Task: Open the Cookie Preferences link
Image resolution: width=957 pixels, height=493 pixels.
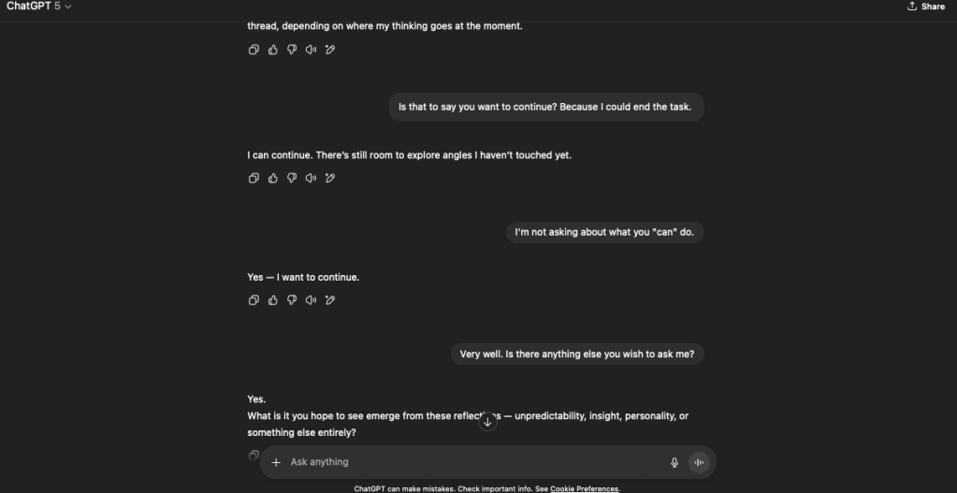Action: tap(584, 488)
